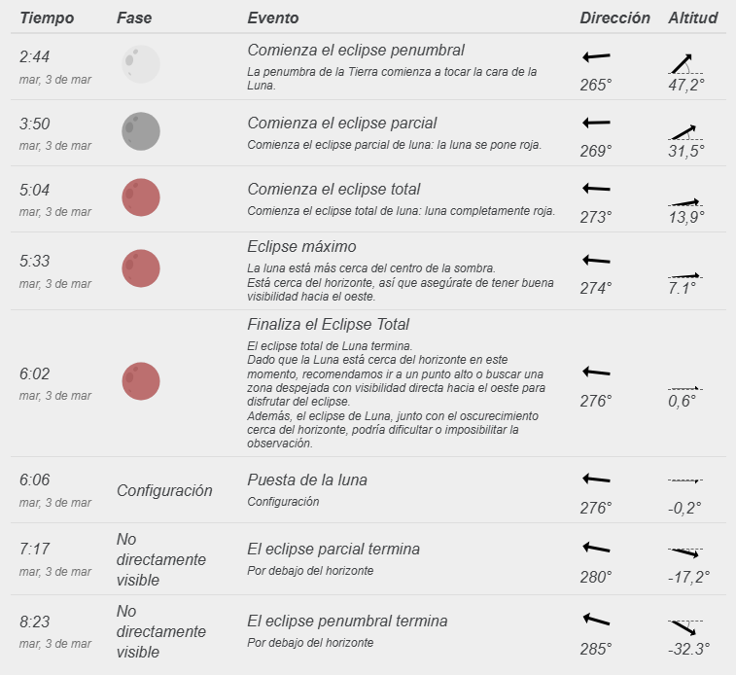This screenshot has width=736, height=675.
Task: Click the Evento column header
Action: [273, 18]
